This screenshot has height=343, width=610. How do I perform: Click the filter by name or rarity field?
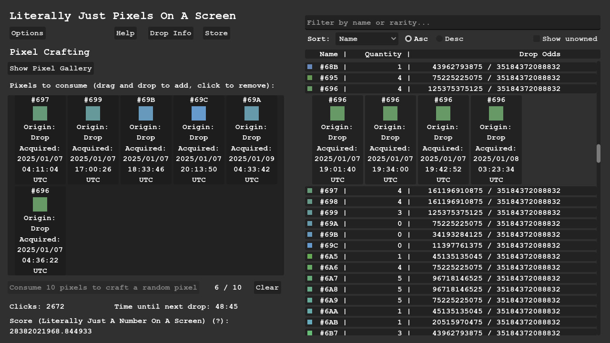click(x=452, y=23)
